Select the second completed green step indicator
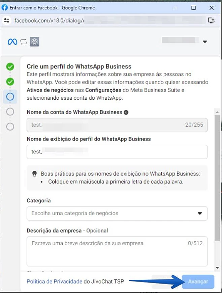 click(10, 82)
